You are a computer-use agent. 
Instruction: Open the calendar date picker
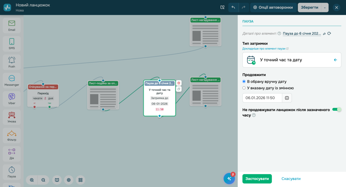(x=287, y=98)
